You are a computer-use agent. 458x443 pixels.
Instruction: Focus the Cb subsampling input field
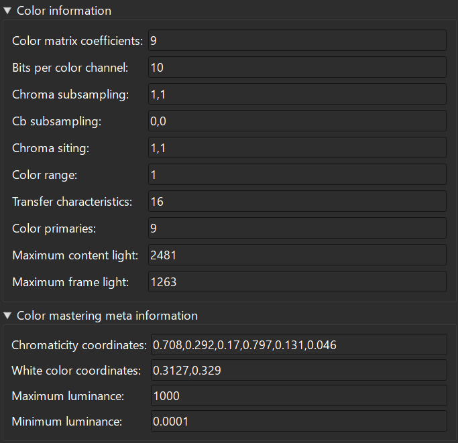pyautogui.click(x=297, y=121)
